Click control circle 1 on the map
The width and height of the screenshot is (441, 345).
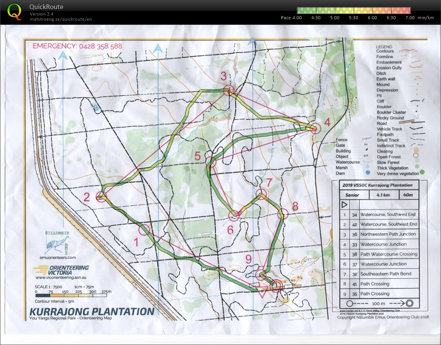144,229
